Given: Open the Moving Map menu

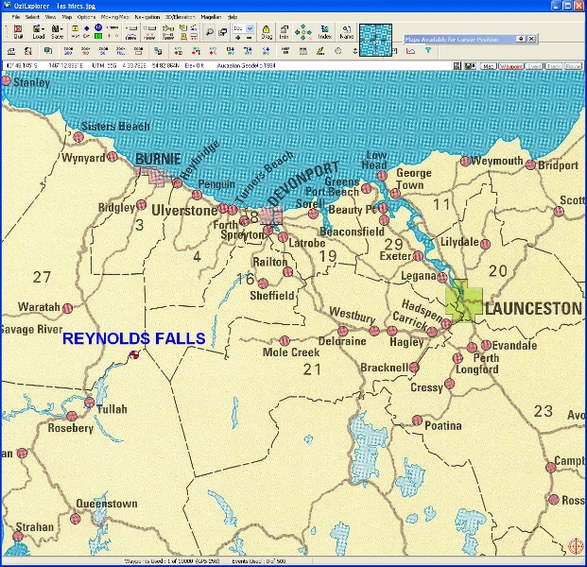Looking at the screenshot, I should tap(117, 17).
